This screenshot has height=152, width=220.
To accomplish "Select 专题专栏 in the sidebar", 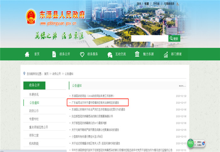I will click(x=34, y=119).
